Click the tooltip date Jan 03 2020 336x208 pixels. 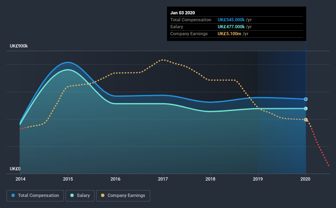coord(183,13)
